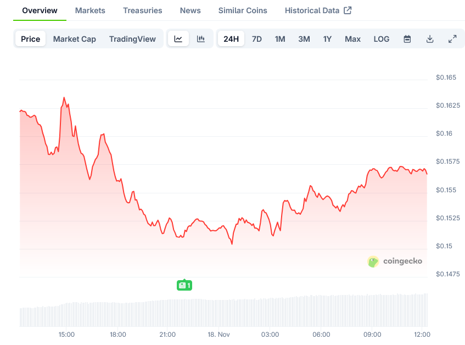
Task: Open the calendar date range picker
Action: coord(407,39)
